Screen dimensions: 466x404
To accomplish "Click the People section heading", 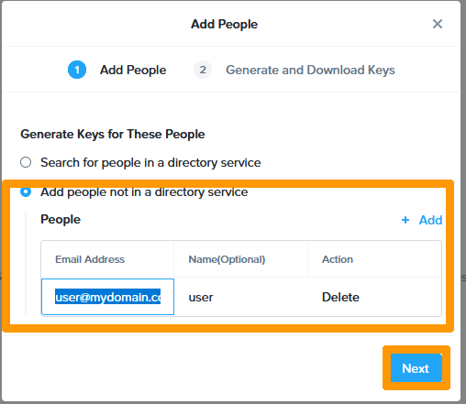I will 61,220.
